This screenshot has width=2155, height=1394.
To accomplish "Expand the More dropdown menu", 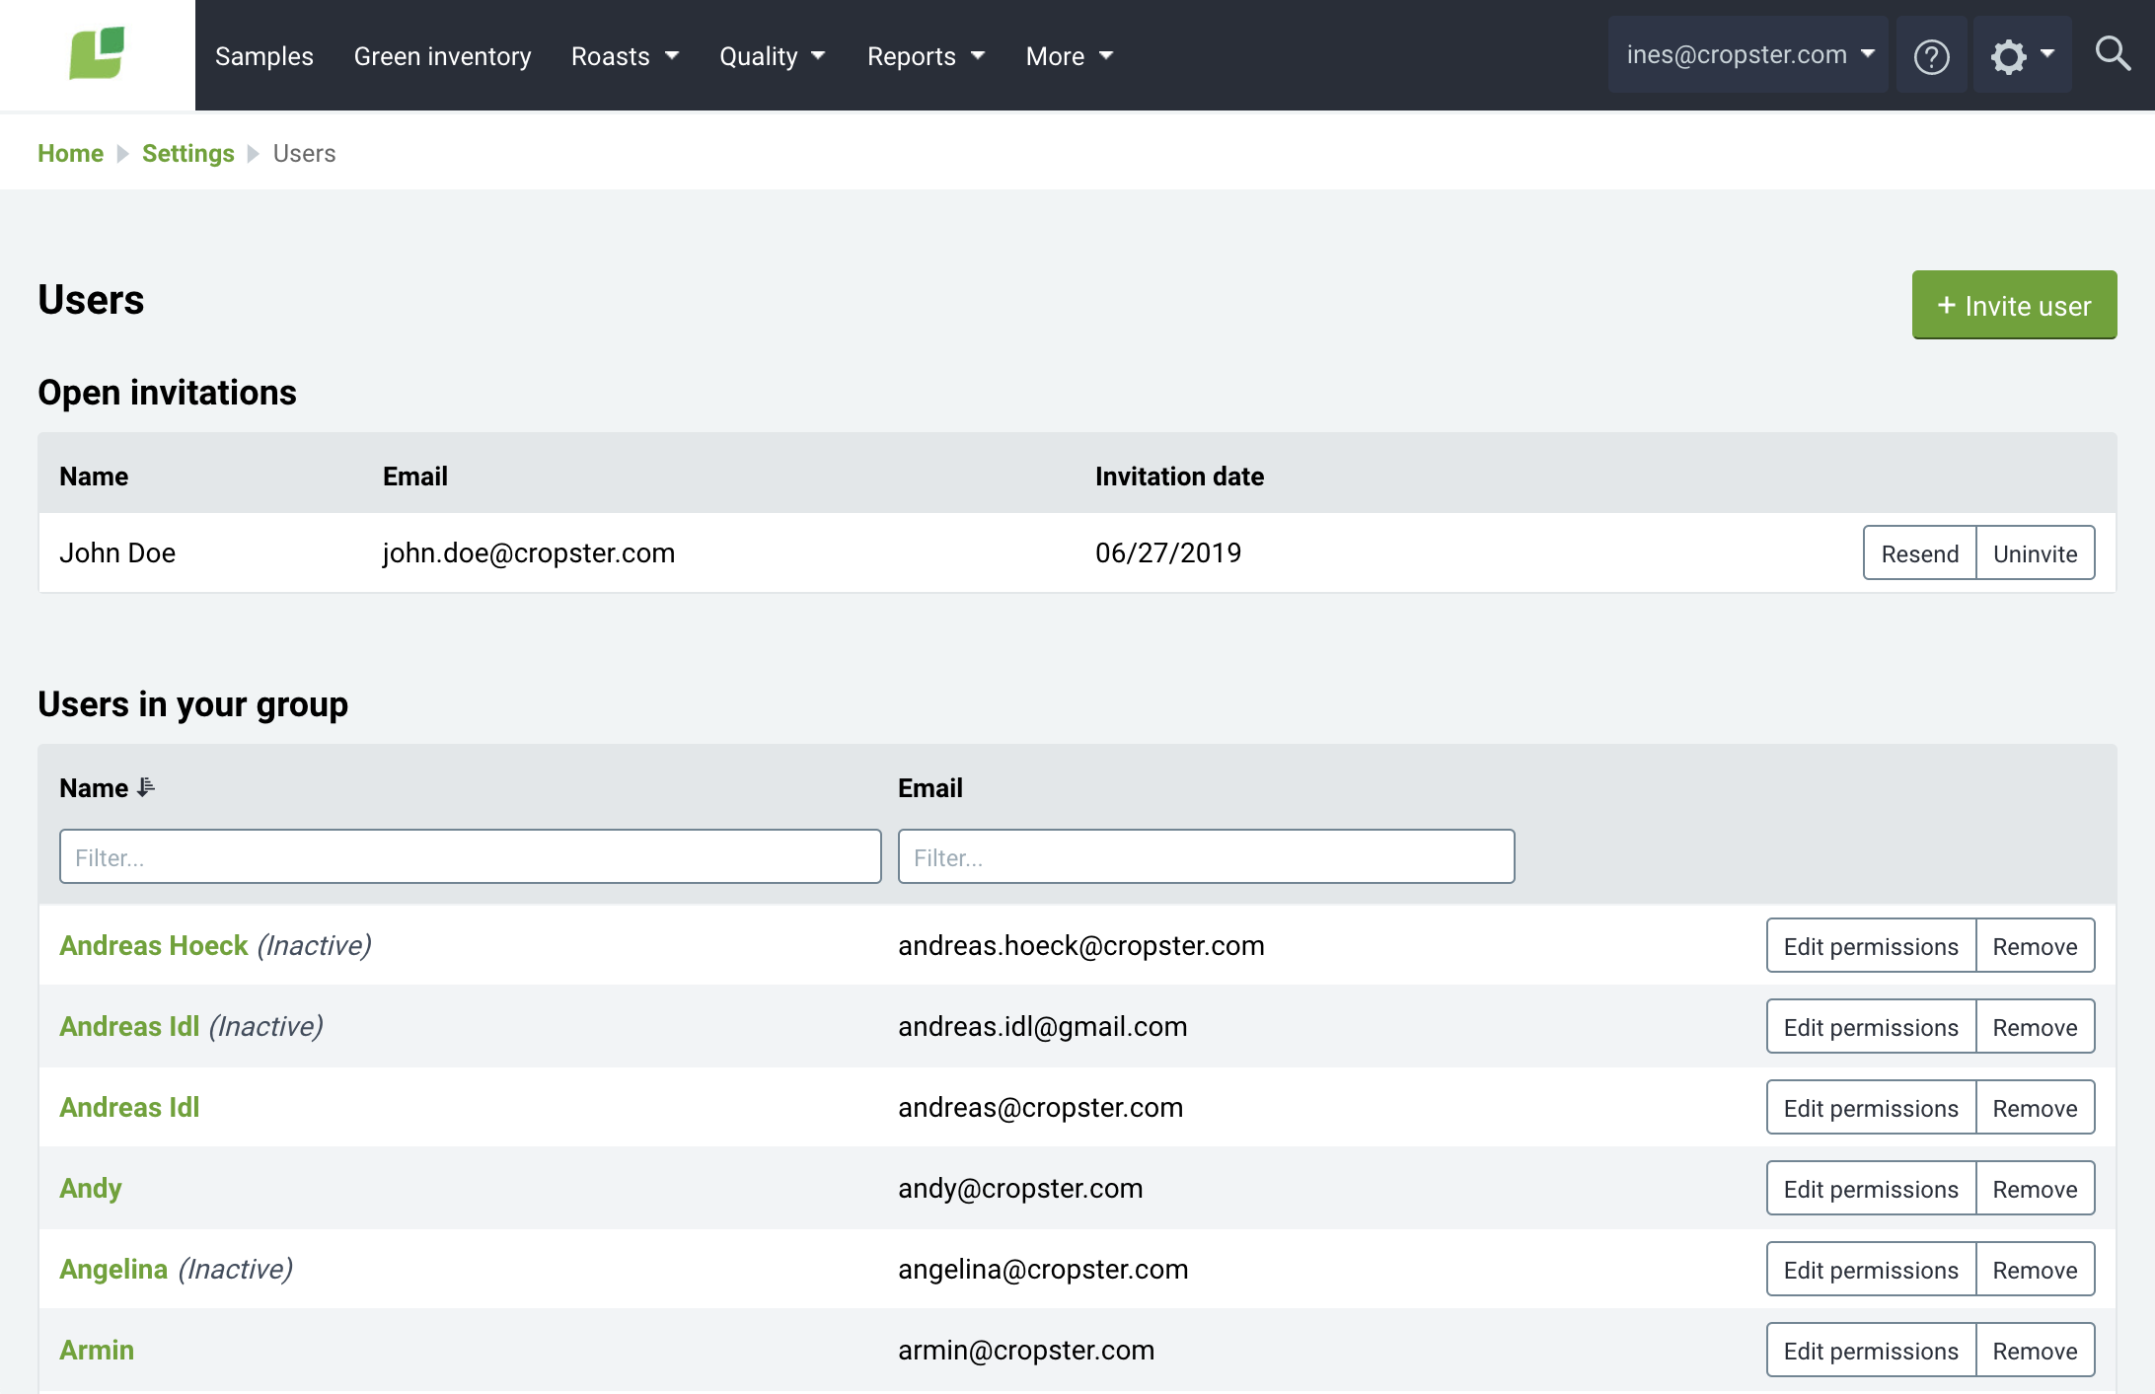I will [x=1070, y=56].
